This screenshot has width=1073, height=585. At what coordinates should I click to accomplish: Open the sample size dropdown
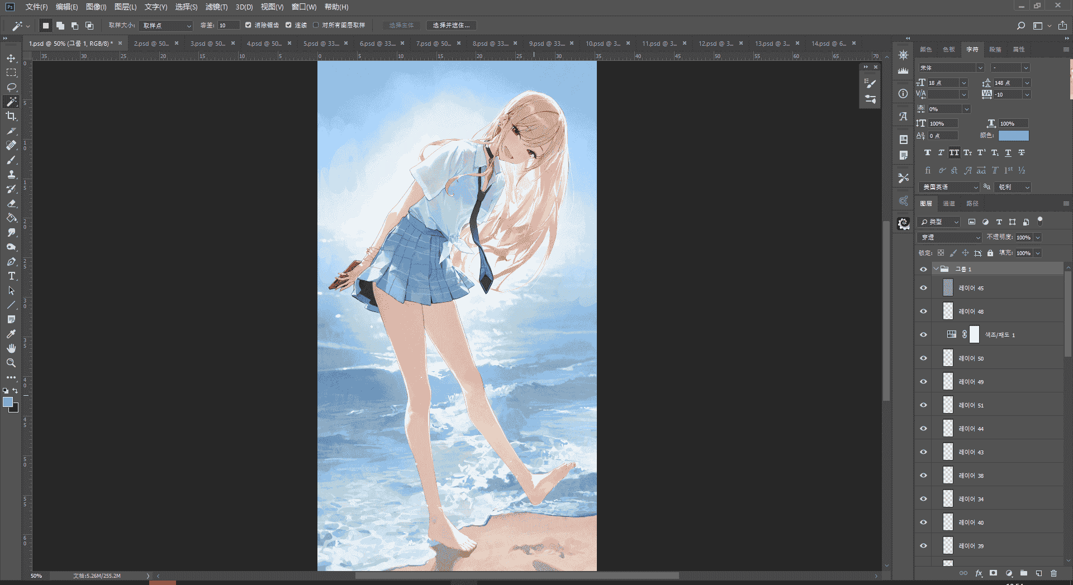click(167, 26)
